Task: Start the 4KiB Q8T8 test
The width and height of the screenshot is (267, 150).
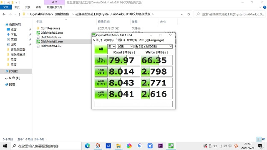Action: (x=101, y=71)
